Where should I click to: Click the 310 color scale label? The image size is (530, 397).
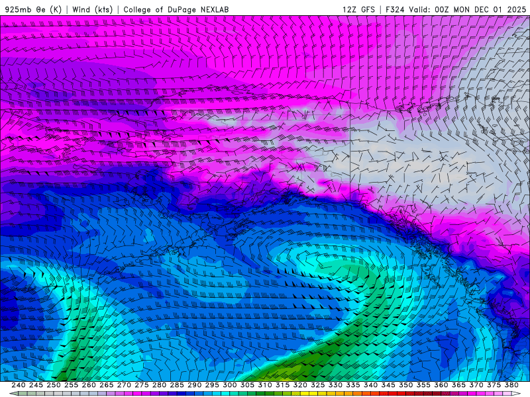click(x=264, y=385)
